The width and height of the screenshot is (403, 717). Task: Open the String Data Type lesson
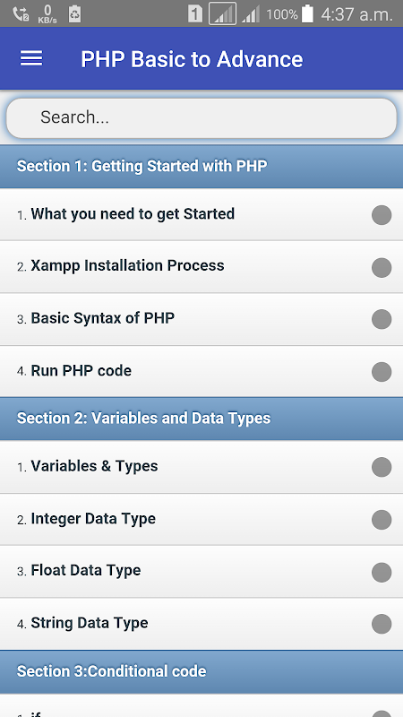[x=201, y=624]
